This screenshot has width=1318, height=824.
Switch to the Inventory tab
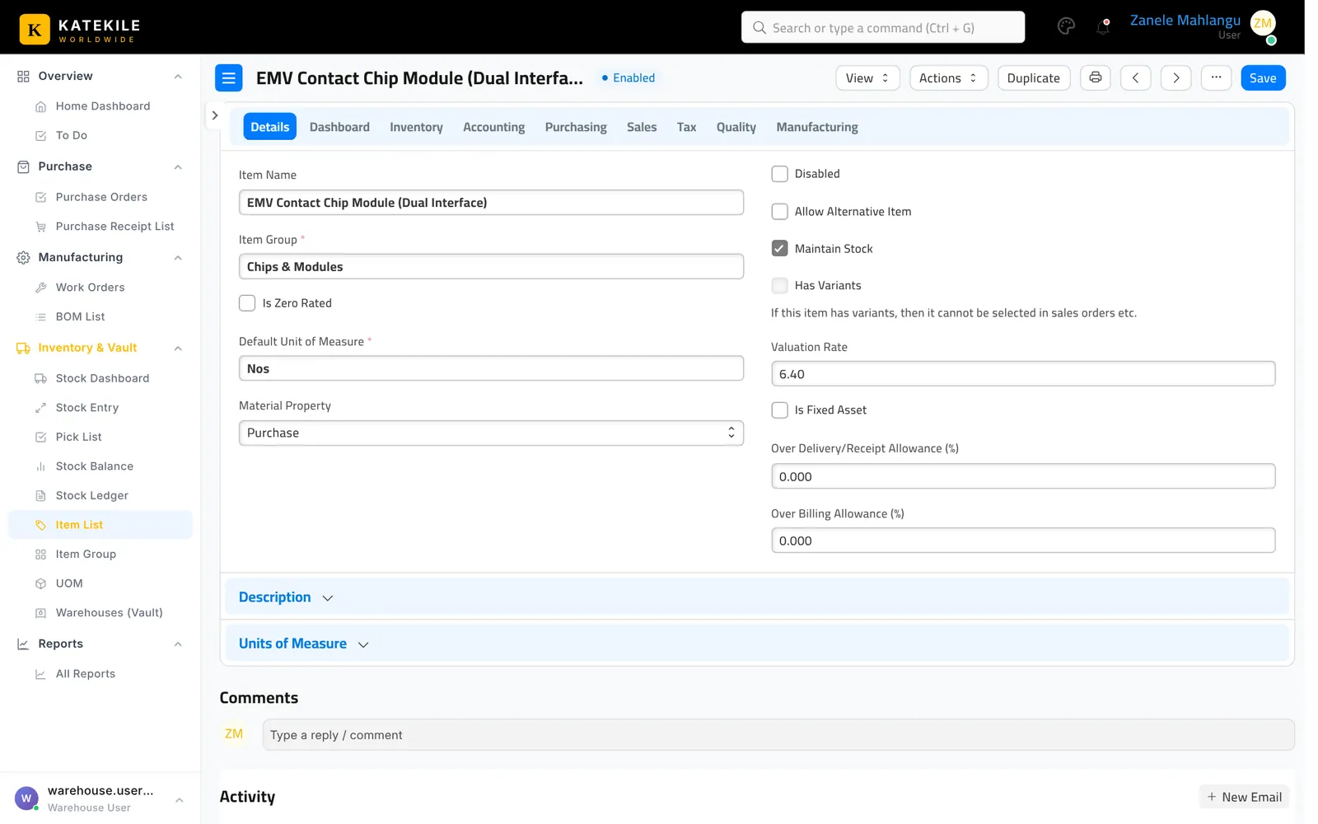tap(416, 127)
